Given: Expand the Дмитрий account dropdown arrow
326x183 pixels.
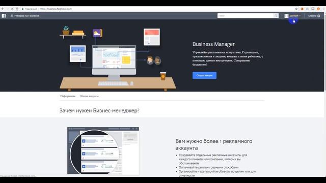Looking at the screenshot, I should [300, 16].
